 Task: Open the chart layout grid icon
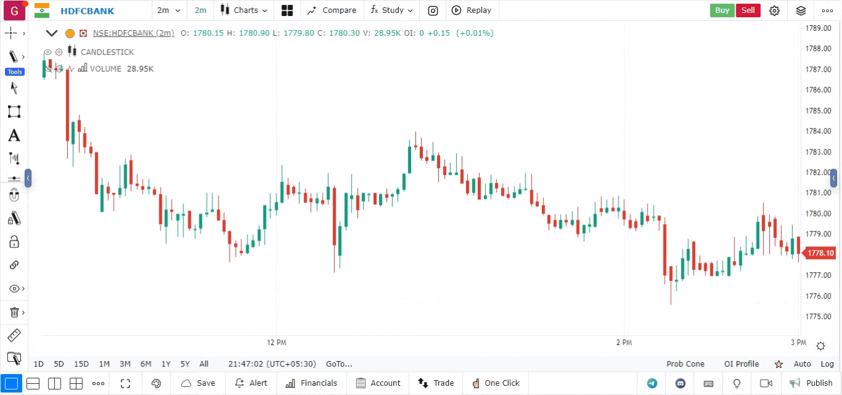click(x=287, y=10)
